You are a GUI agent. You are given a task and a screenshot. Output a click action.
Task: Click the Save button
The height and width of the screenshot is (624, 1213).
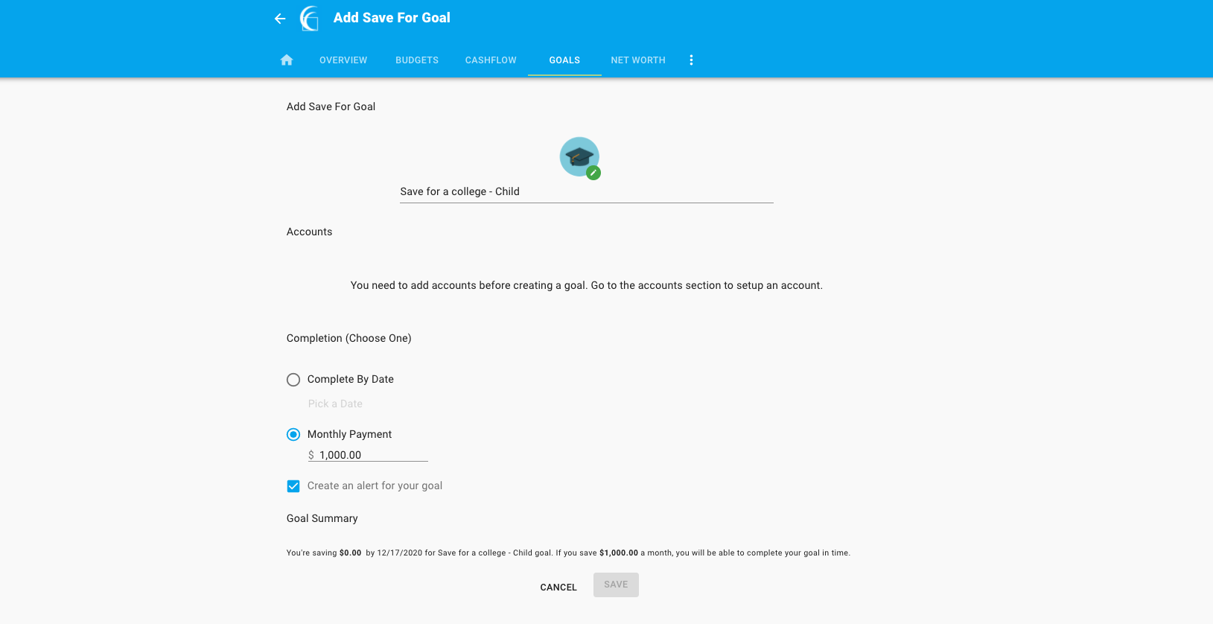616,585
